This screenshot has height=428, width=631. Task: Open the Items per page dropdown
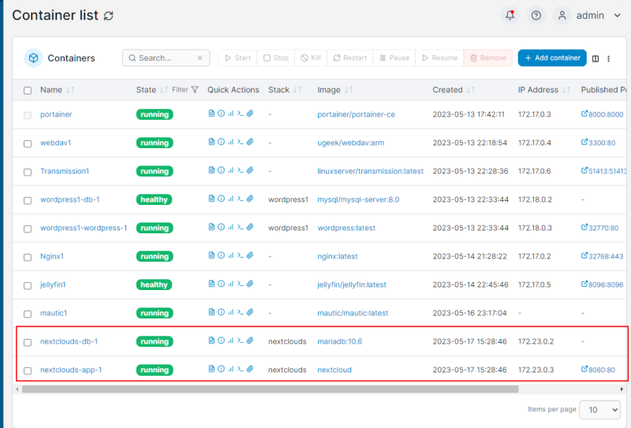599,410
